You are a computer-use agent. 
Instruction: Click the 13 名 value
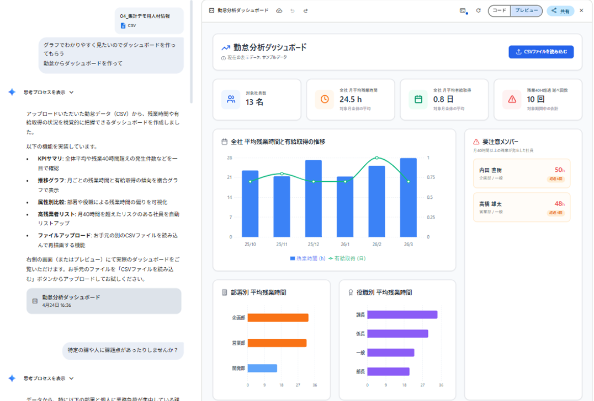[254, 102]
